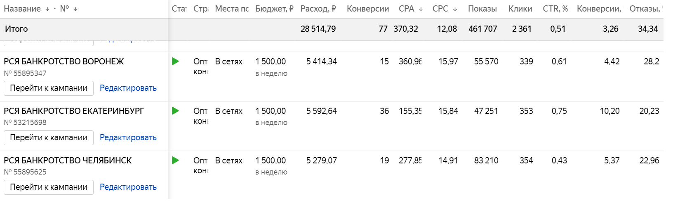The width and height of the screenshot is (673, 203).
Task: Click green play status icon for ЧЕЛЯБИНСК campaign
Action: [x=175, y=161]
